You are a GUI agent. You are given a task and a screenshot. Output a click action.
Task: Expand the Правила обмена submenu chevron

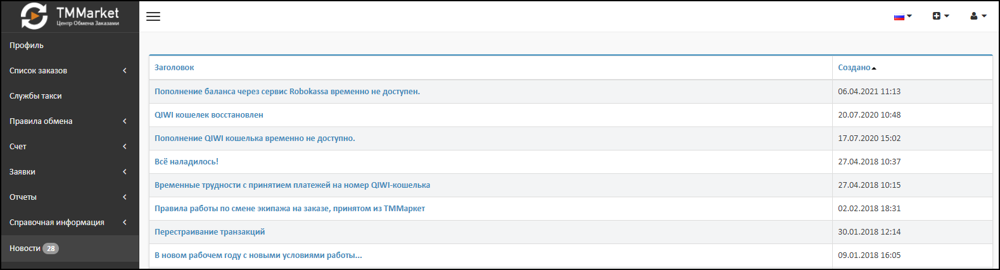coord(125,121)
